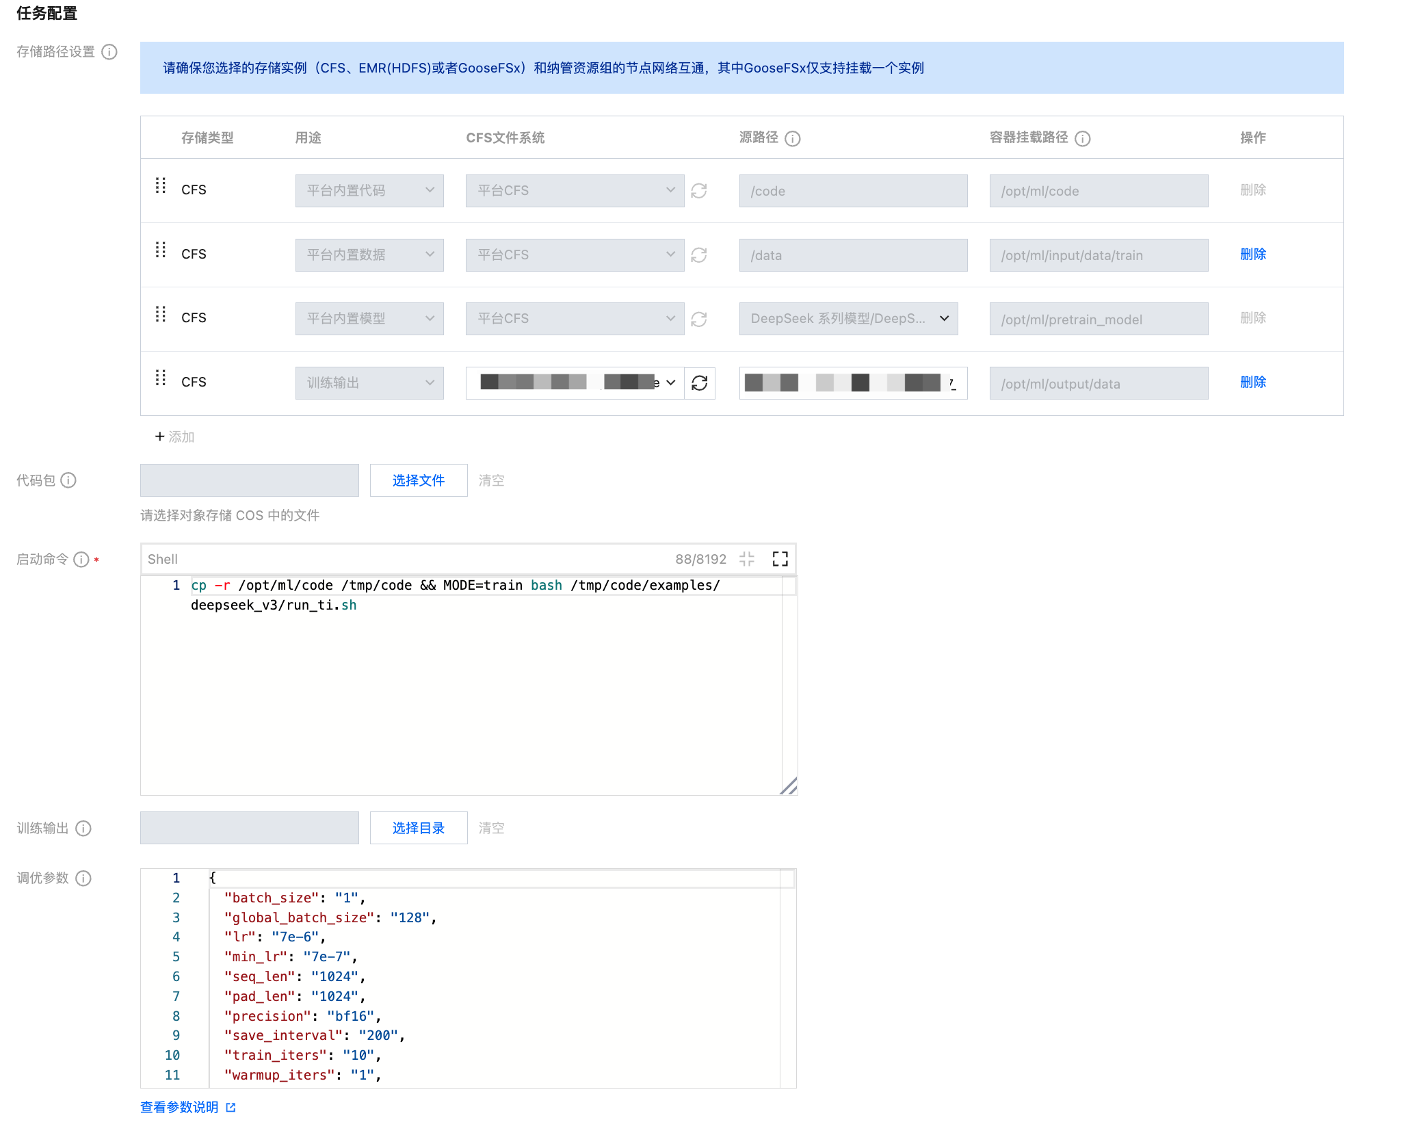Click "save_interval": "200" parameter line
Viewport: 1420px width, 1133px height.
[315, 1036]
